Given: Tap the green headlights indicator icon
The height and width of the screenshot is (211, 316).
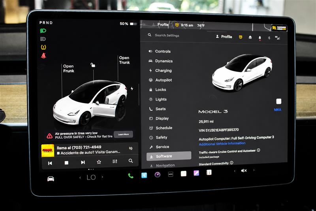Looking at the screenshot, I should click(43, 31).
